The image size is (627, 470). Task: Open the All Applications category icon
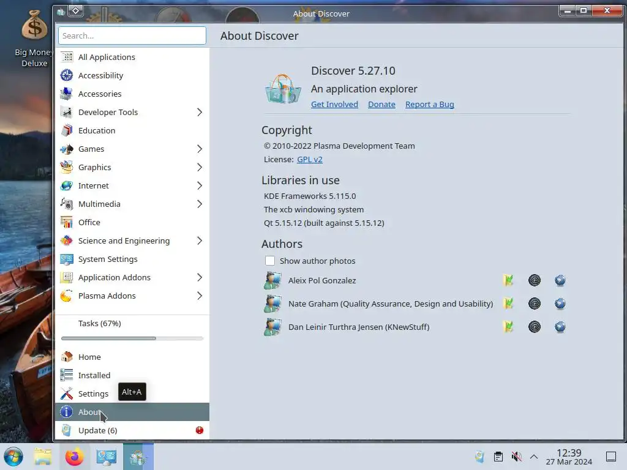(x=67, y=57)
